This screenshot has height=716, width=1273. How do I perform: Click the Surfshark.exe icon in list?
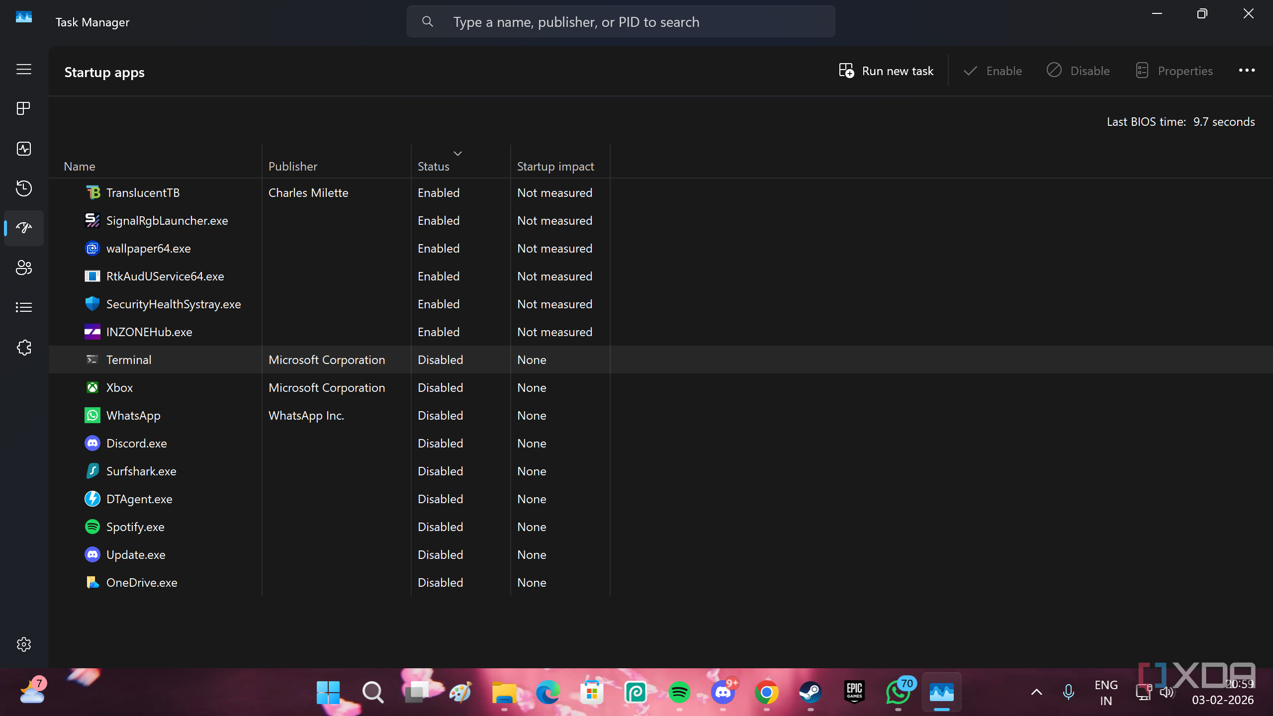[92, 471]
